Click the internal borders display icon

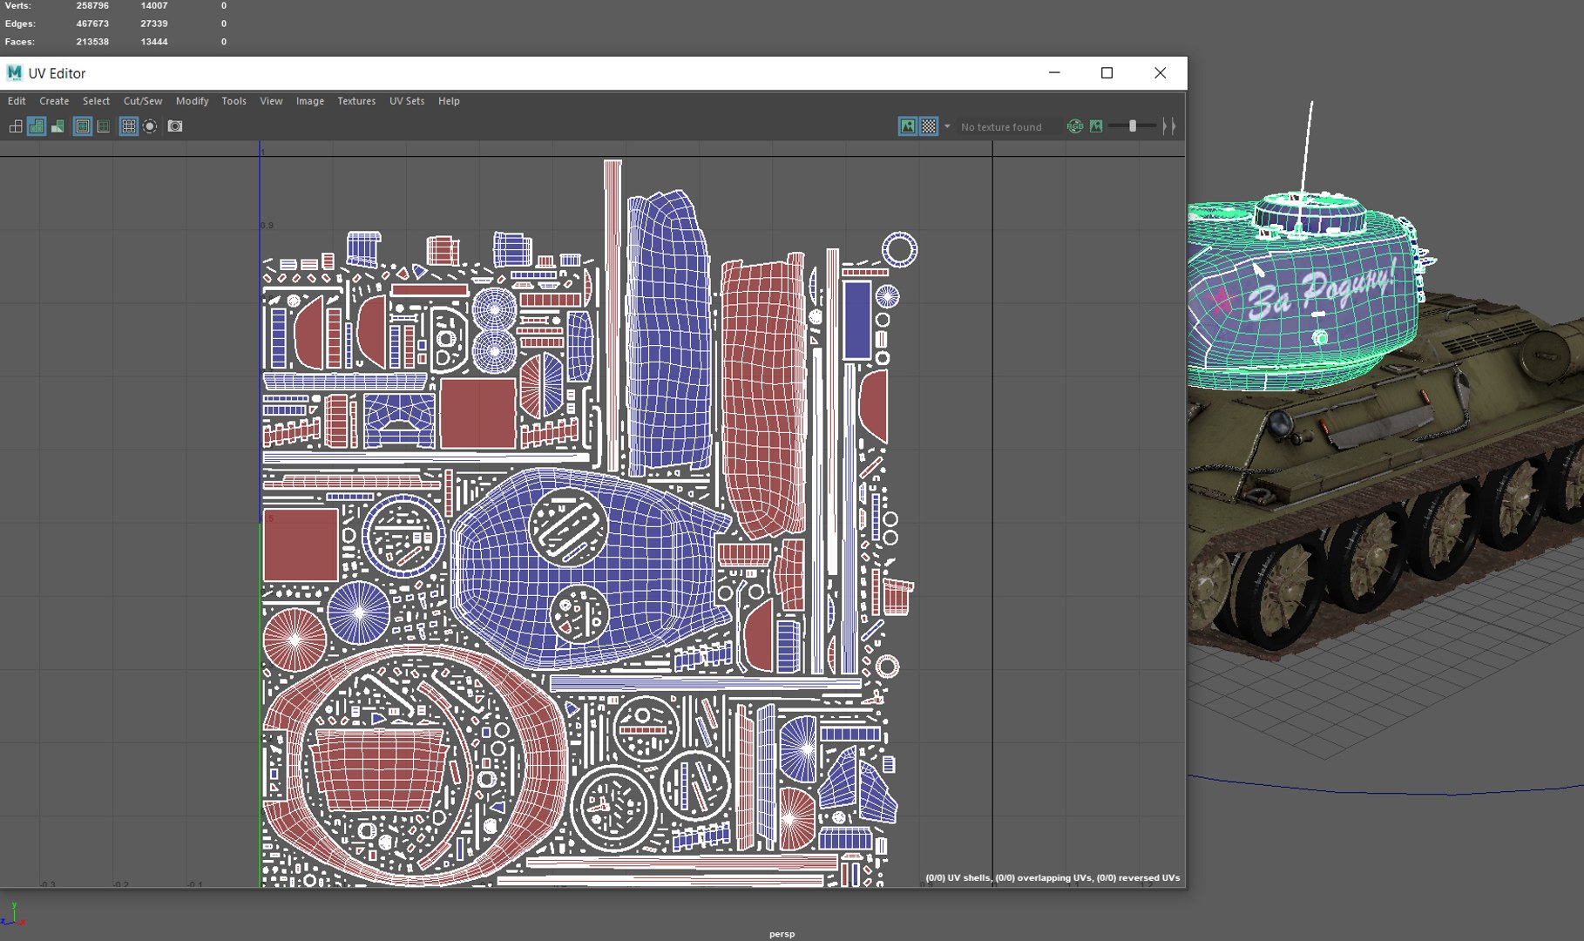[104, 126]
